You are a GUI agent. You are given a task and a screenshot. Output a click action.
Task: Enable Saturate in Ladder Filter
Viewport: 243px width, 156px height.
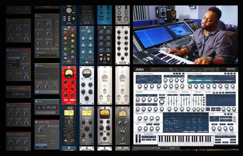click(49, 126)
